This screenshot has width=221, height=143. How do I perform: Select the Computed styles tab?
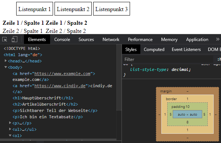click(154, 50)
